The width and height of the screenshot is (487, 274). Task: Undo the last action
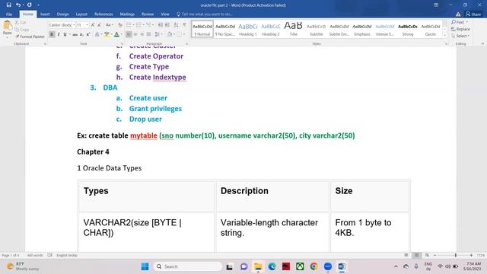pos(18,5)
